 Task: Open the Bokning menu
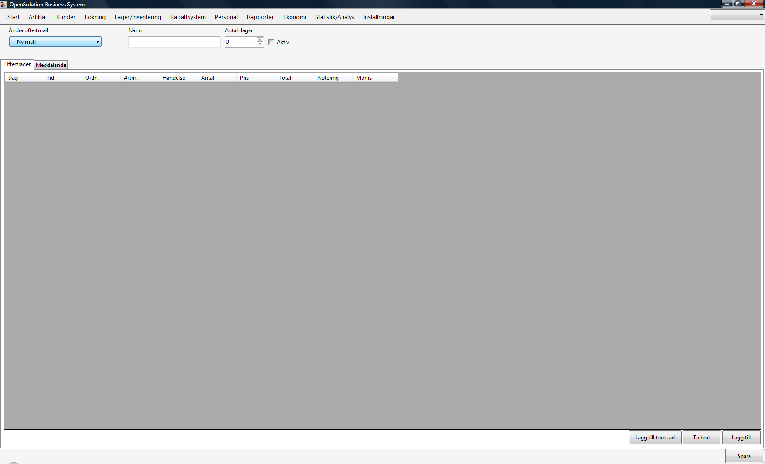point(95,17)
